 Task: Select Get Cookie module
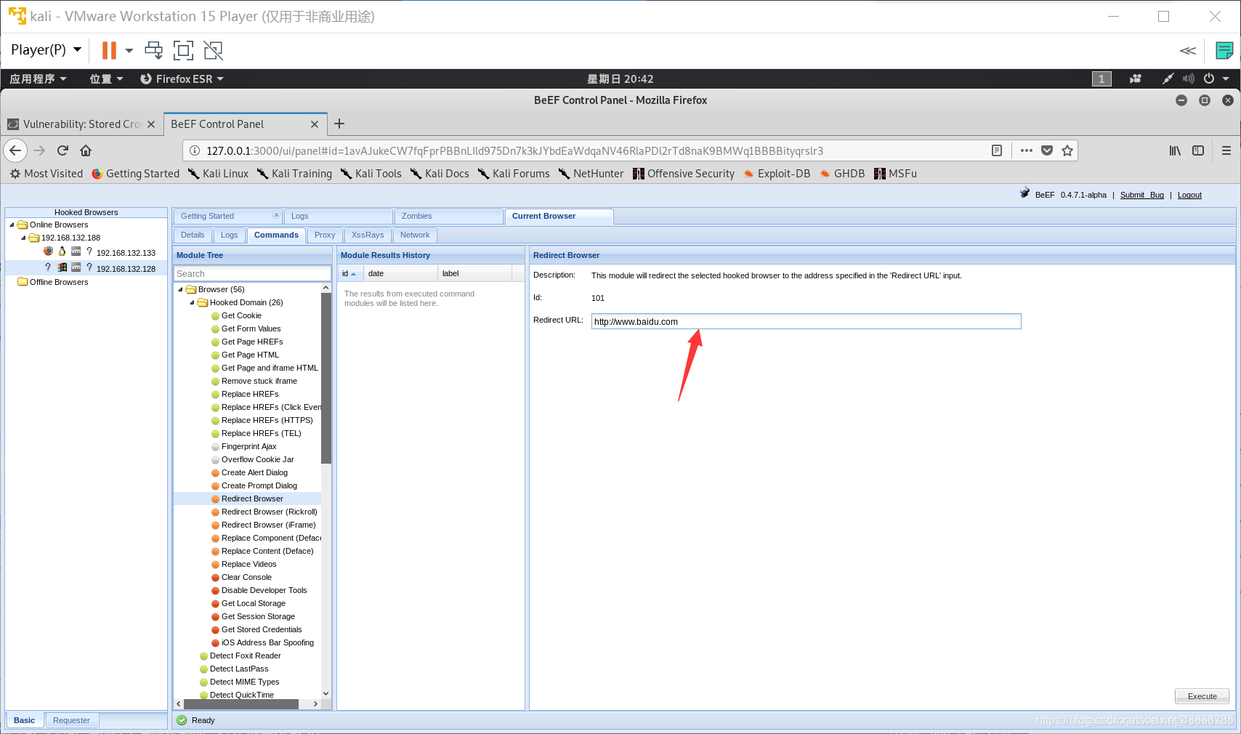point(241,315)
